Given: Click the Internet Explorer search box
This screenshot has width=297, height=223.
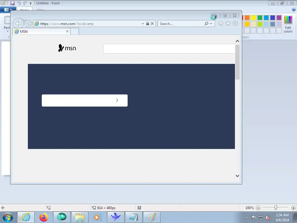Looking at the screenshot, I should 181,24.
